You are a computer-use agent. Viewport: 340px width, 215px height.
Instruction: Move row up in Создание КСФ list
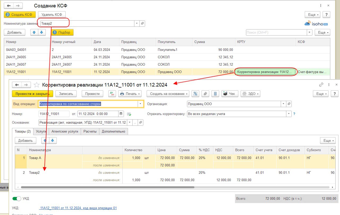click(x=34, y=32)
